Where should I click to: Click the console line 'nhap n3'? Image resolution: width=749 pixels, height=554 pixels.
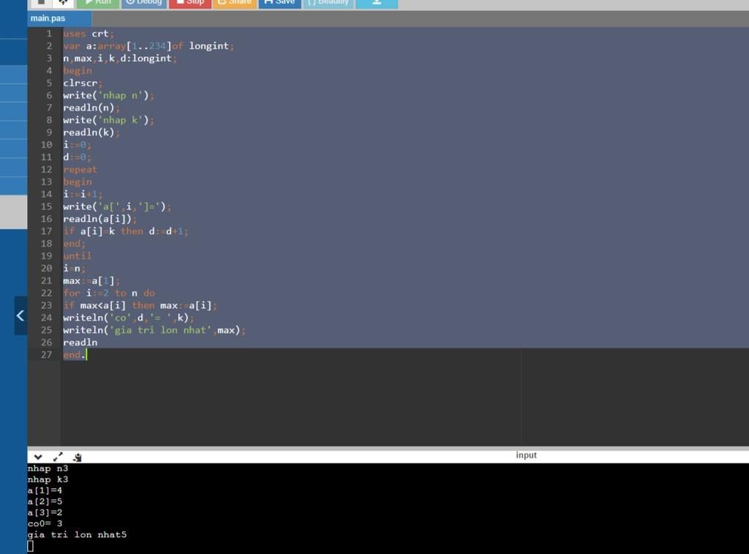(48, 468)
